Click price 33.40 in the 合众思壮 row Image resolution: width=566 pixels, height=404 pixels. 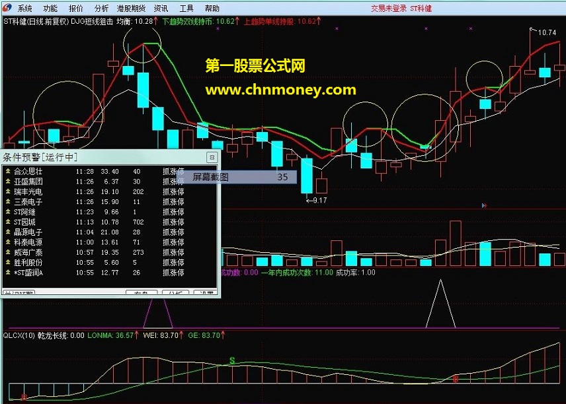(110, 171)
